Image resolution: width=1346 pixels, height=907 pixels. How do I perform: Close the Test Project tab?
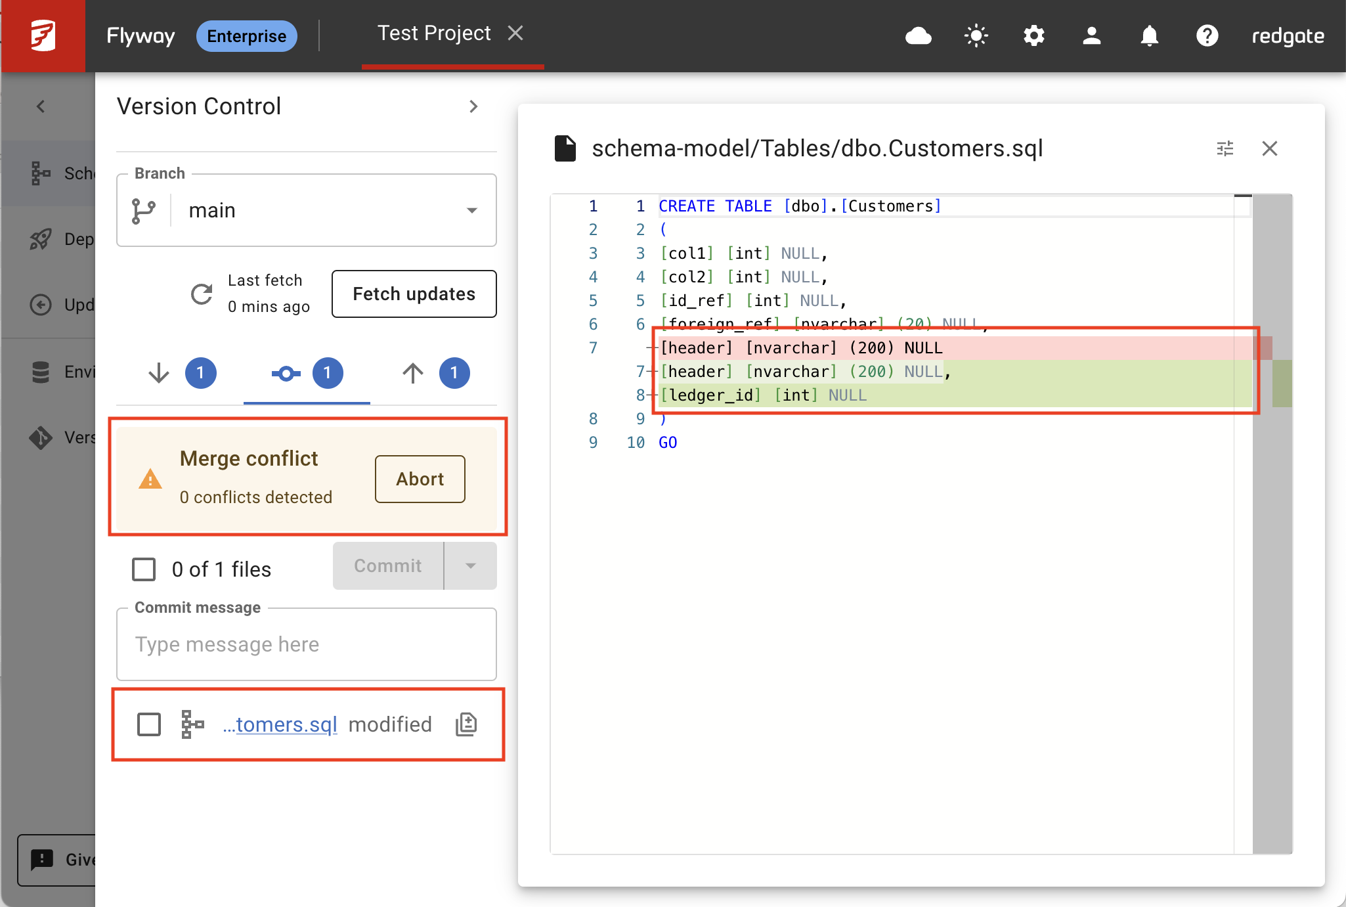pyautogui.click(x=515, y=33)
